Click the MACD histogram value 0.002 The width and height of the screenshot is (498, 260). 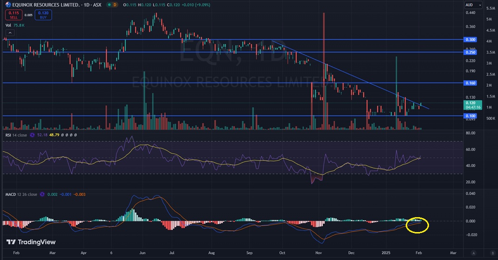click(52, 194)
